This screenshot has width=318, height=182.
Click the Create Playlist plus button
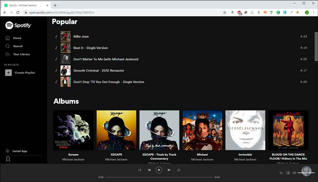click(8, 73)
